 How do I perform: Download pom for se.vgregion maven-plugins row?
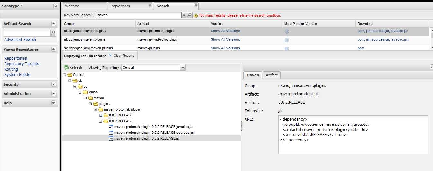[361, 48]
